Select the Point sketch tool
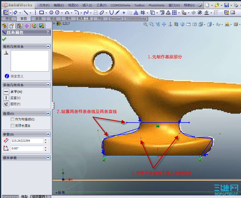The width and height of the screenshot is (241, 198). point(124,13)
